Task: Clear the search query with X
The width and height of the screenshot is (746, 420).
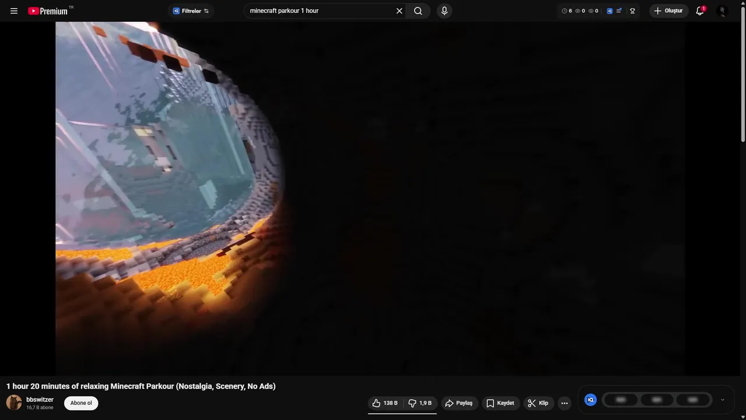Action: (x=399, y=11)
